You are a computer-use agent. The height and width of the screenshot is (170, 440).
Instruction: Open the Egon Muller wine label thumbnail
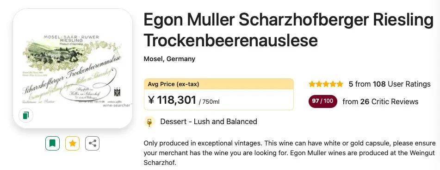pos(73,69)
